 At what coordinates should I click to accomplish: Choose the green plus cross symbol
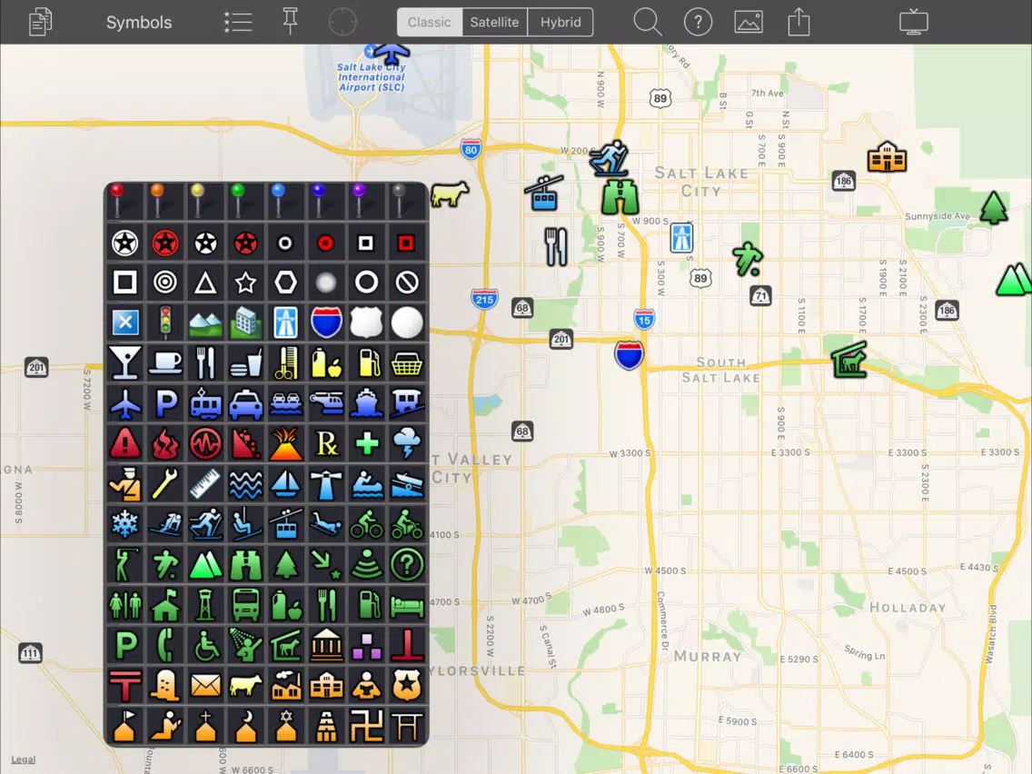point(367,443)
